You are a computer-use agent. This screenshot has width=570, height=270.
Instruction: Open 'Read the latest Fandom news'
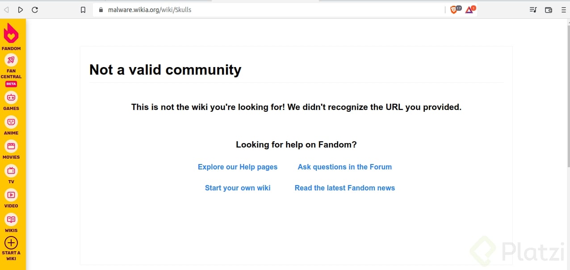[x=344, y=188]
